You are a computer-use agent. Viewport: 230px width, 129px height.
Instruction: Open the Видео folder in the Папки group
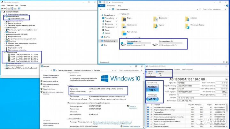(x=126, y=19)
